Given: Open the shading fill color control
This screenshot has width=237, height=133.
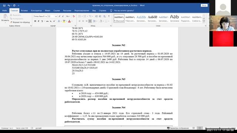Looking at the screenshot, I should (x=101, y=21).
